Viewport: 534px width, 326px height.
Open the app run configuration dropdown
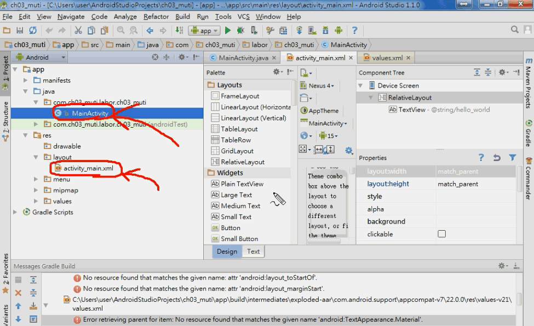coord(204,31)
